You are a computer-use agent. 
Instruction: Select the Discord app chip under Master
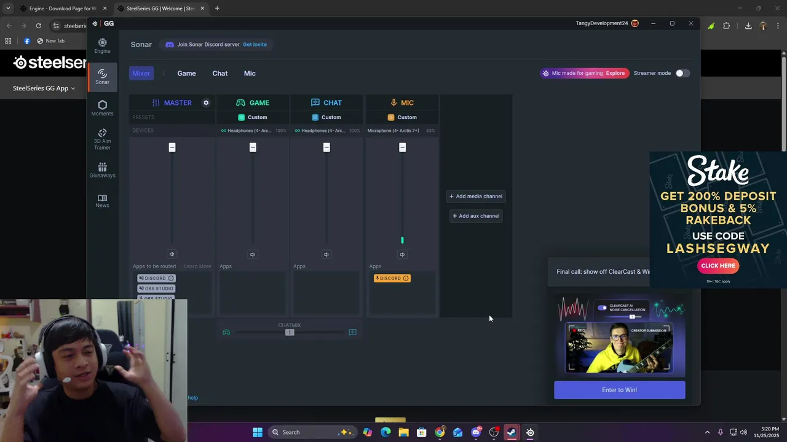[156, 278]
